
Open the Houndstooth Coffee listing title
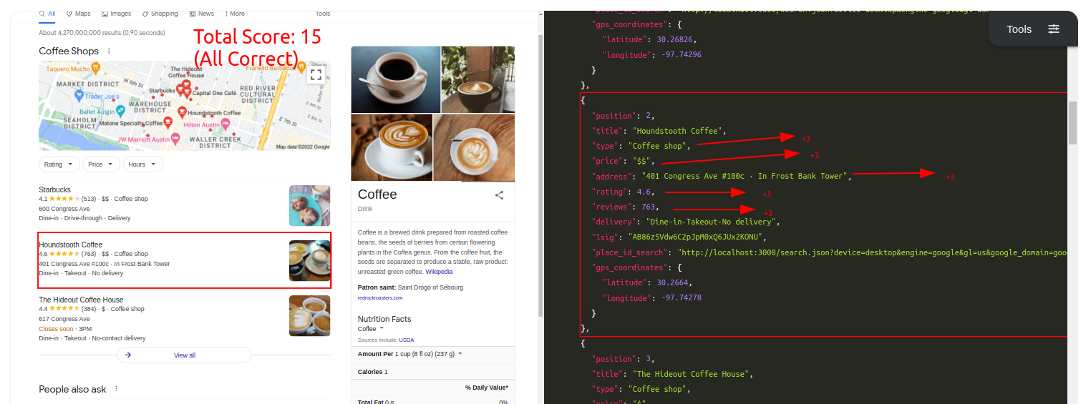pyautogui.click(x=70, y=245)
